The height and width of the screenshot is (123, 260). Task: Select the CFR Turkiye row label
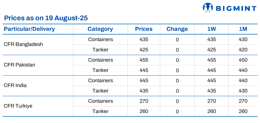tap(18, 106)
